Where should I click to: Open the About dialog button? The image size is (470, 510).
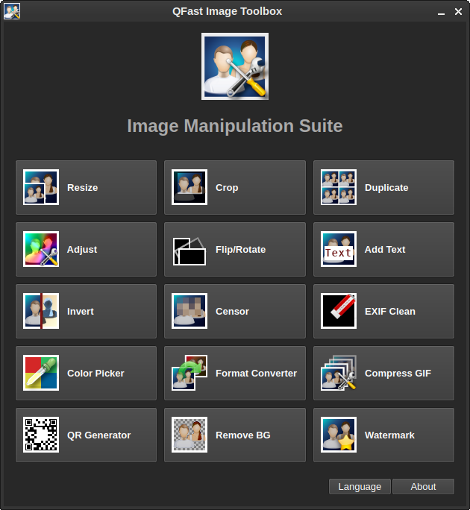(x=423, y=487)
